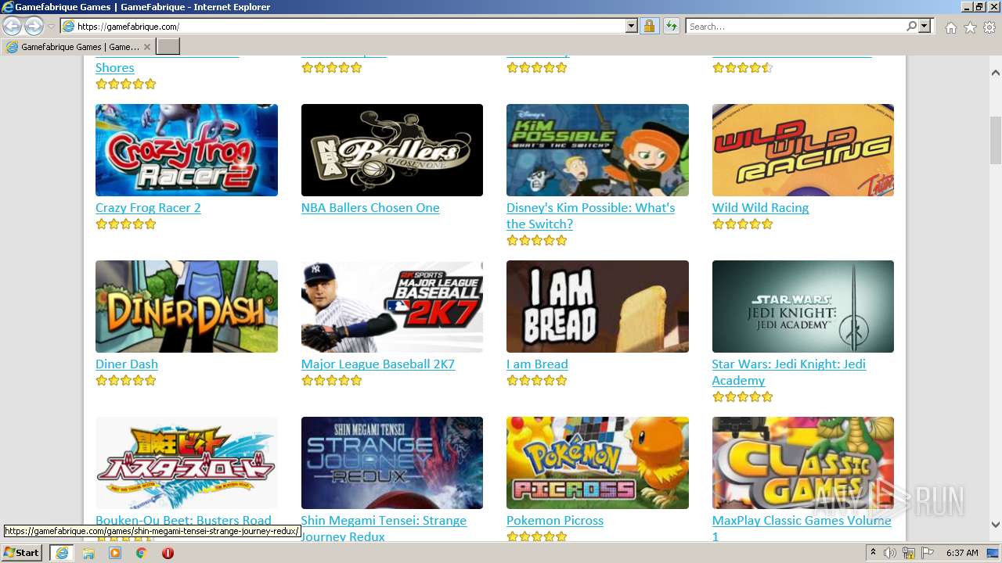Click the Classic Games cover thumbnail

803,463
